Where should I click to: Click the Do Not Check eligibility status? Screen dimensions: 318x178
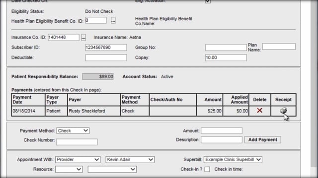pos(99,11)
